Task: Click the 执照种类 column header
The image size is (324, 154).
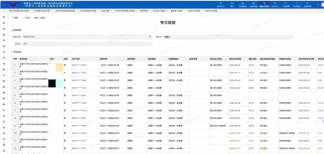Action: coord(112,59)
